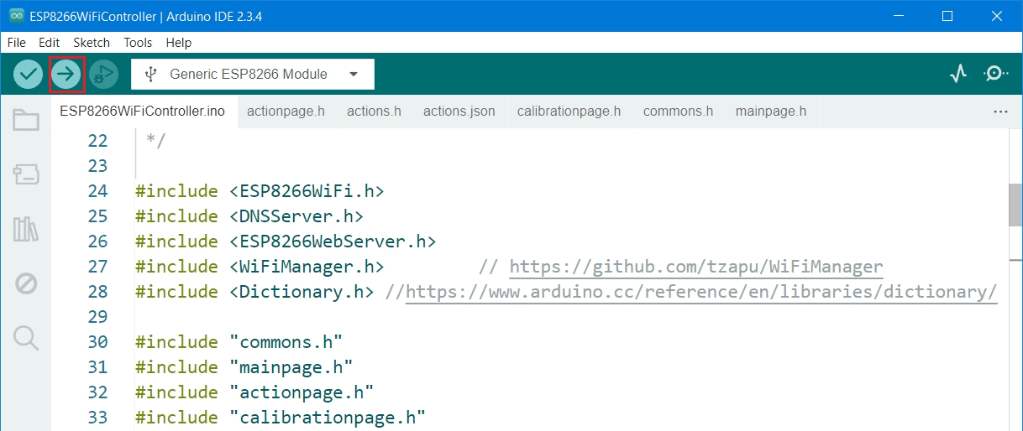The width and height of the screenshot is (1023, 431).
Task: Open the Serial Plotter
Action: (958, 75)
